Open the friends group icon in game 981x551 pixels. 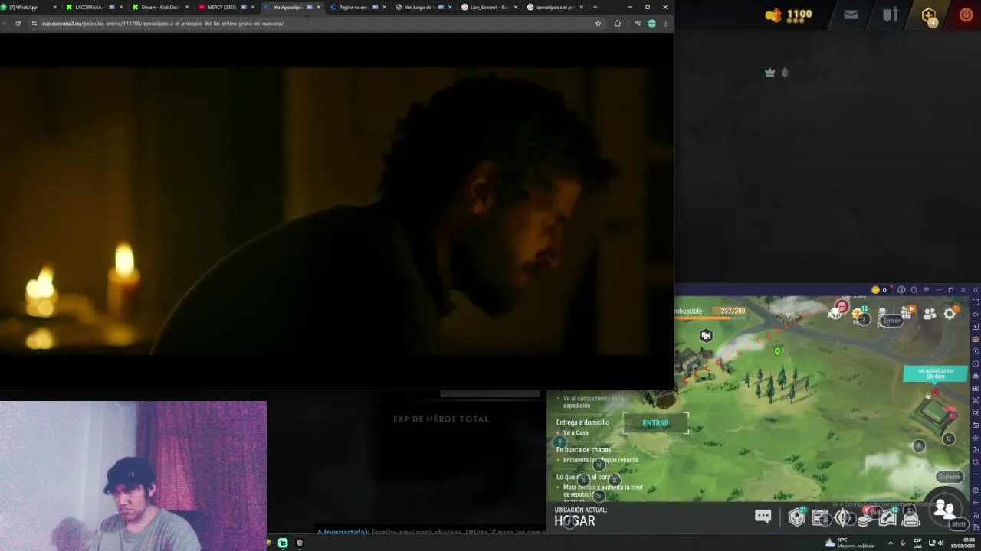(x=930, y=313)
